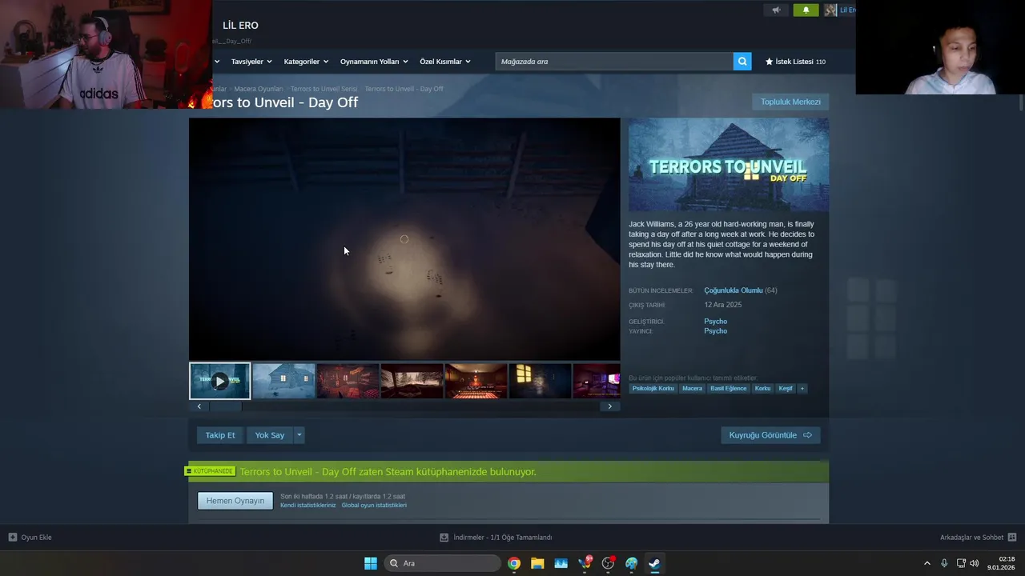Open publisher Psycho link
Screen dimensions: 1025x576
716,331
